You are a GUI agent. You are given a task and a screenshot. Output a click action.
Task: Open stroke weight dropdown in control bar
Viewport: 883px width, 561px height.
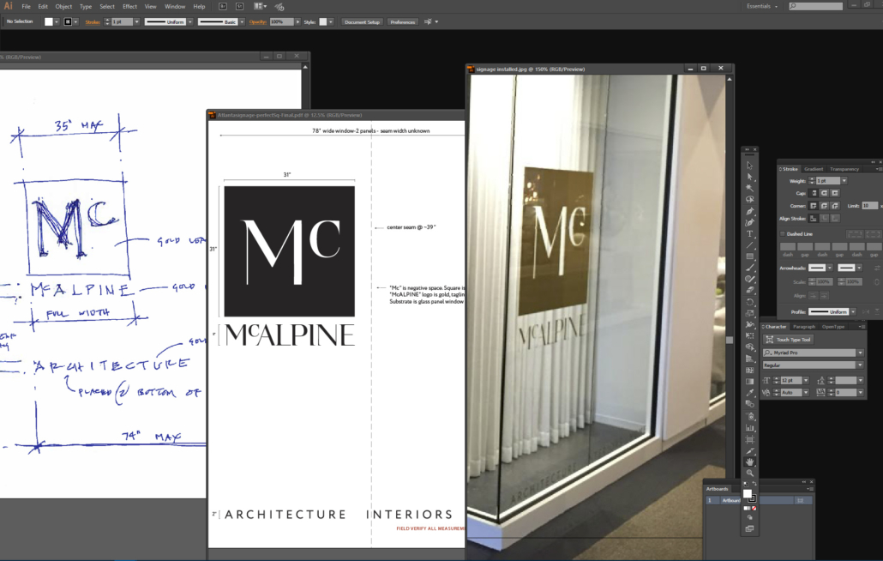(x=136, y=22)
